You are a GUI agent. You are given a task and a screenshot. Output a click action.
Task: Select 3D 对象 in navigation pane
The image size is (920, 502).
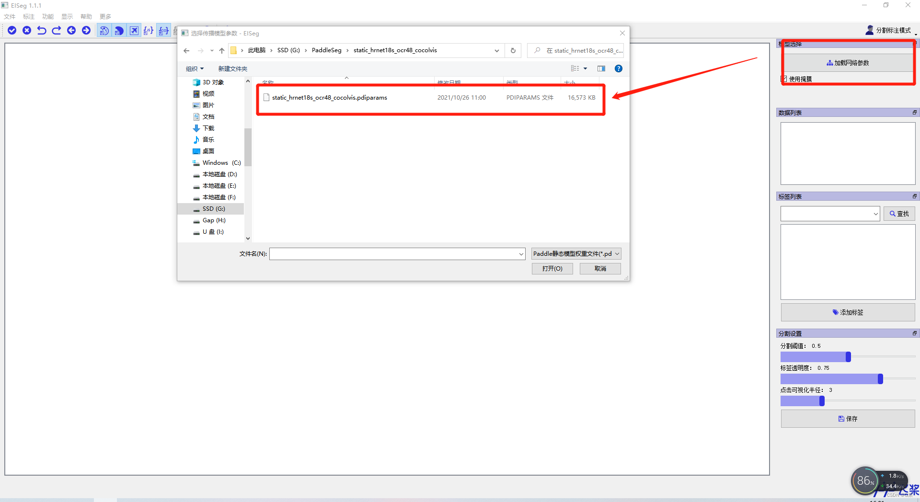click(x=213, y=82)
